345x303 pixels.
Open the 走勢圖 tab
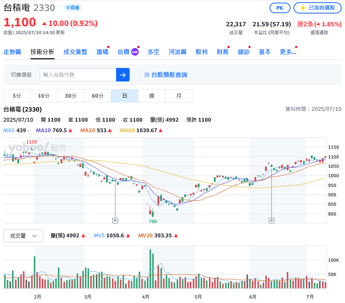pos(12,52)
